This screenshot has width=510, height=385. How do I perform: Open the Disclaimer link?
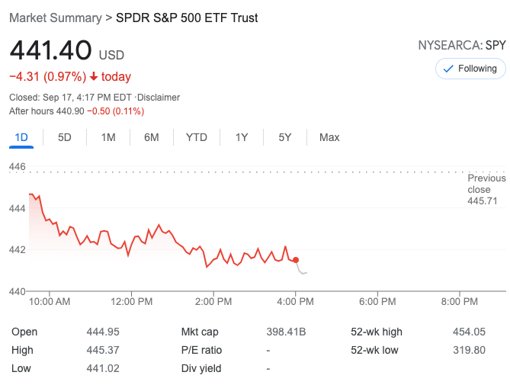(159, 98)
